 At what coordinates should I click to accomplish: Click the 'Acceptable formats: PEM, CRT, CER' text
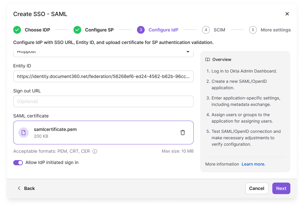[x=52, y=151]
